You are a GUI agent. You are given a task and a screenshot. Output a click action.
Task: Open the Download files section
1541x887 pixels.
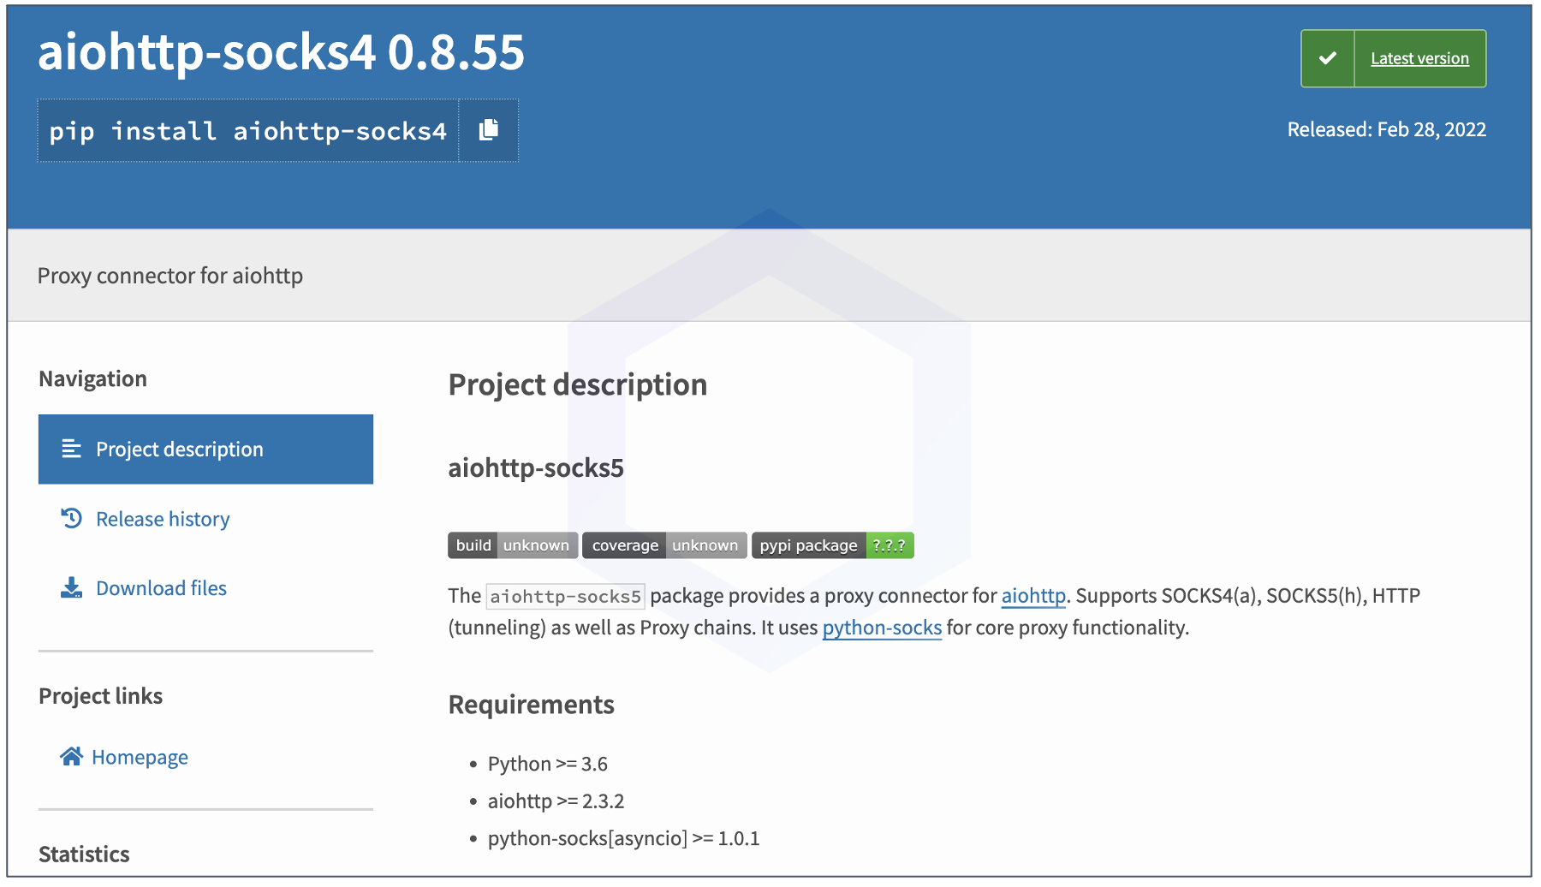(161, 588)
